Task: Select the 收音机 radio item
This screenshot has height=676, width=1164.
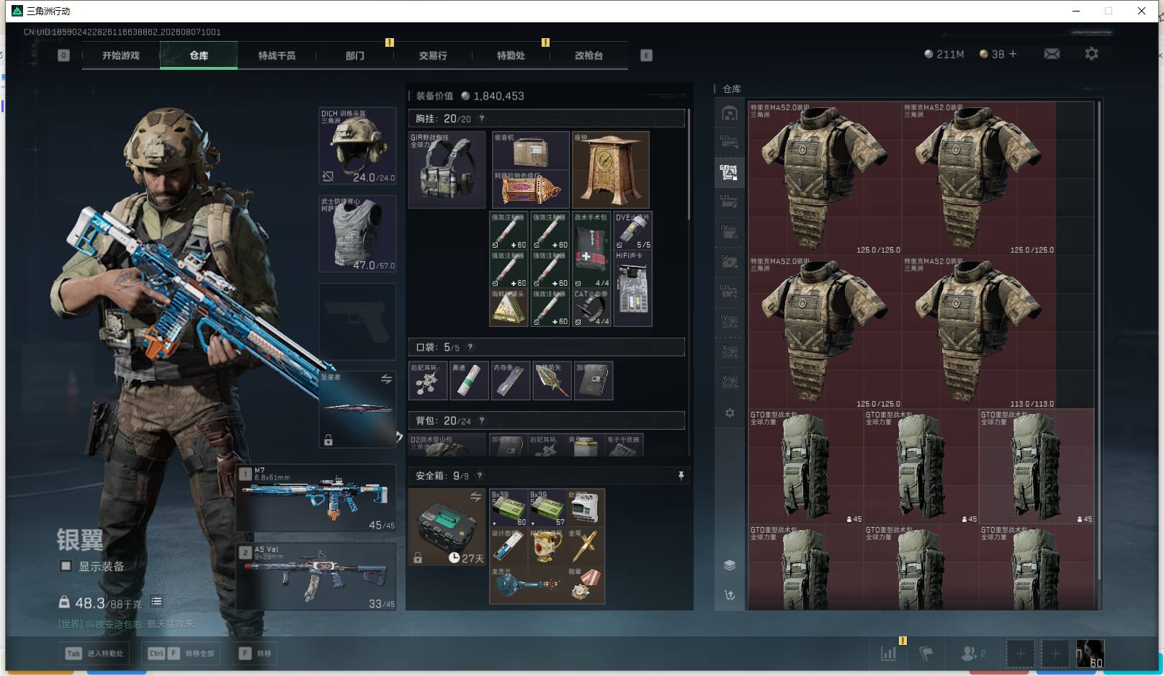Action: click(531, 150)
